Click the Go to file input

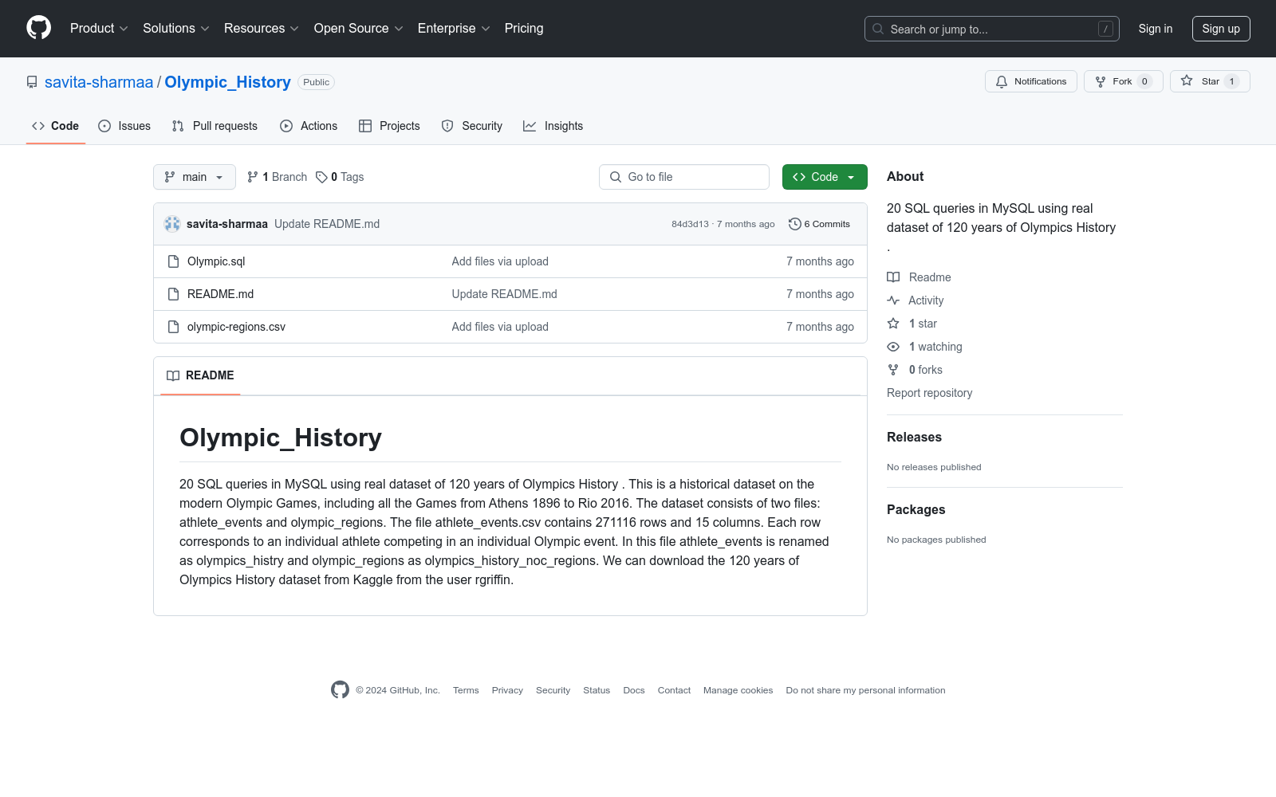(684, 177)
